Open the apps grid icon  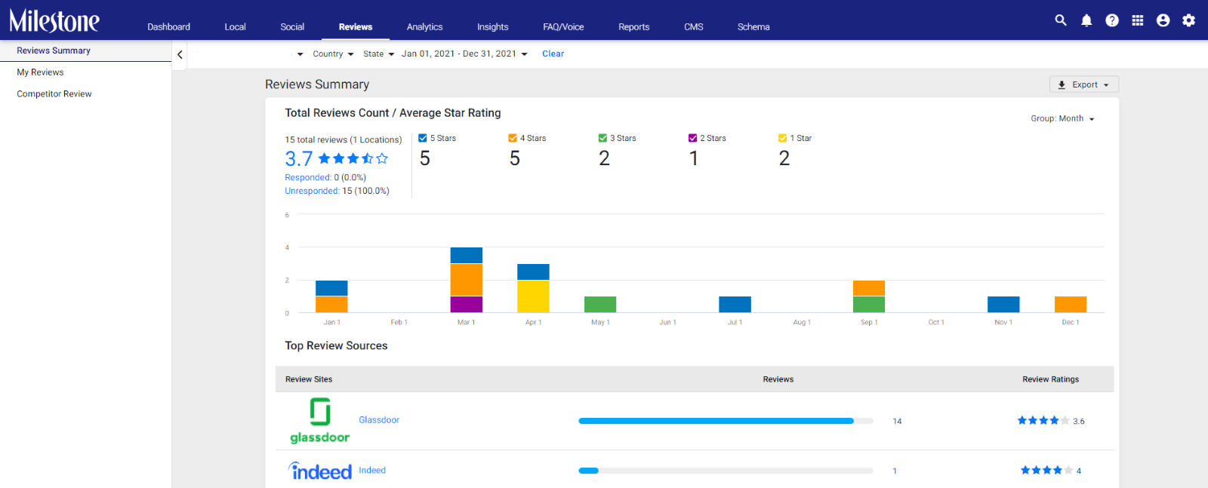point(1138,20)
